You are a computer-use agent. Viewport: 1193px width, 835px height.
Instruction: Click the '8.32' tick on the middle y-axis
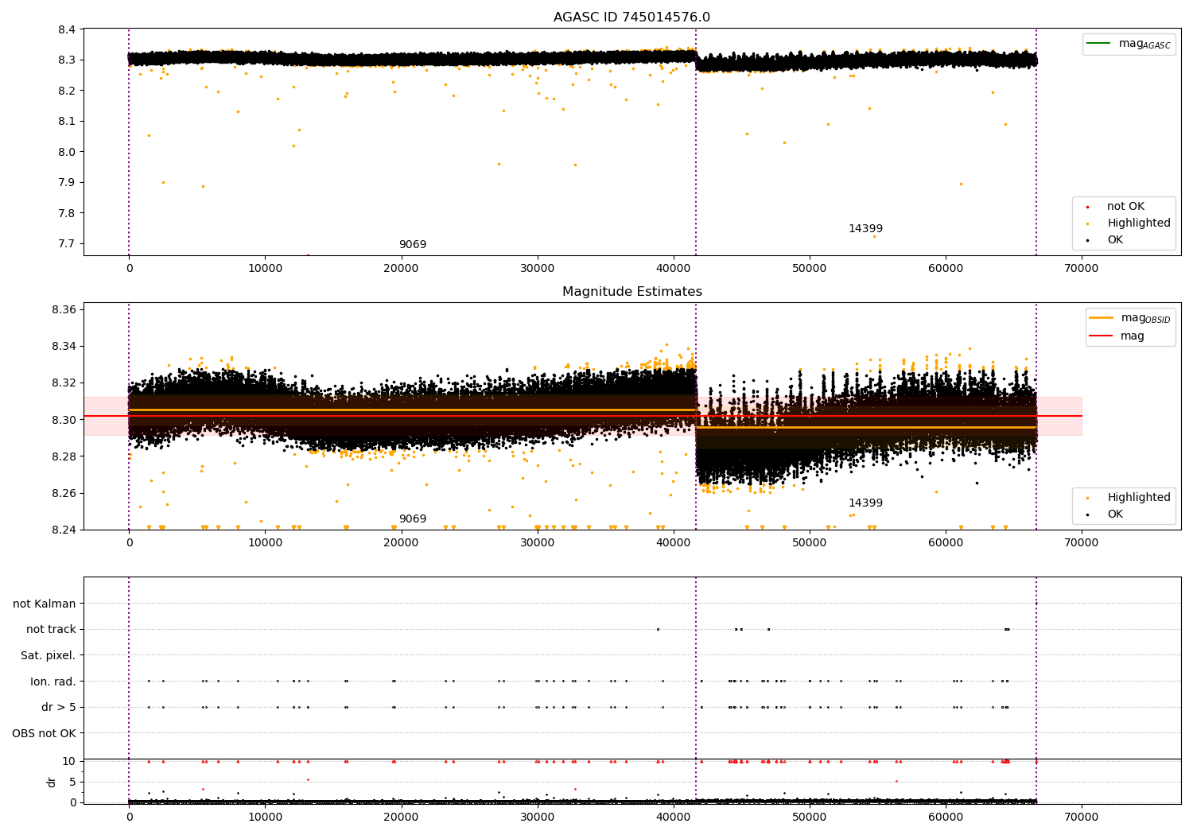[64, 383]
